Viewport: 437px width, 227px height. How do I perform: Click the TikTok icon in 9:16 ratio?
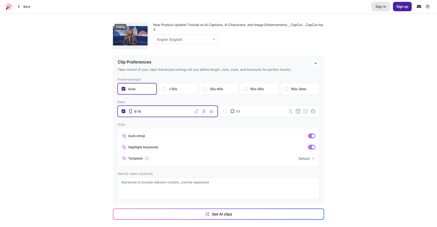(196, 111)
